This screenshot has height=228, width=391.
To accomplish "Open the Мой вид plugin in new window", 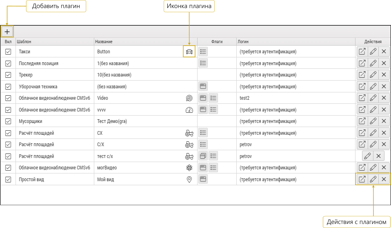I will click(362, 179).
